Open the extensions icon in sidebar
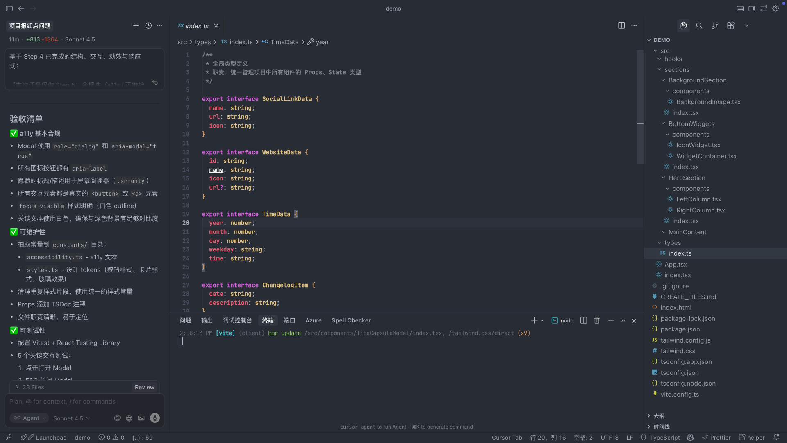Image resolution: width=787 pixels, height=443 pixels. [x=730, y=25]
